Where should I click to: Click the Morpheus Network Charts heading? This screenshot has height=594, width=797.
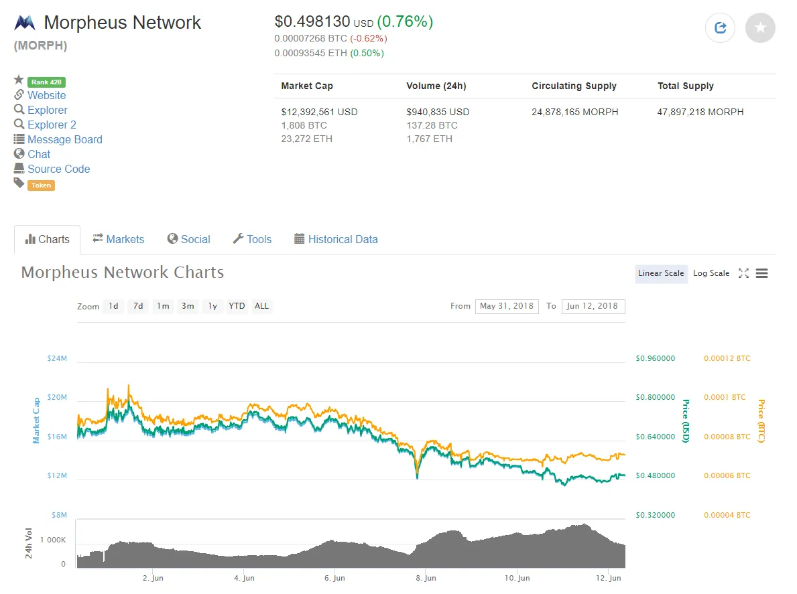[x=123, y=273]
